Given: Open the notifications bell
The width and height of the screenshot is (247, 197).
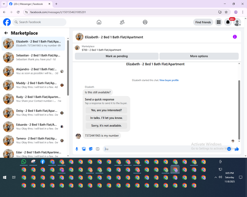Looking at the screenshot, I should point(228,22).
